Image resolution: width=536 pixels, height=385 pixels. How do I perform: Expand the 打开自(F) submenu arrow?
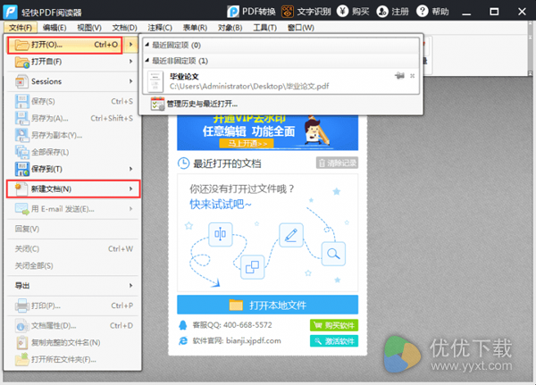tap(131, 62)
